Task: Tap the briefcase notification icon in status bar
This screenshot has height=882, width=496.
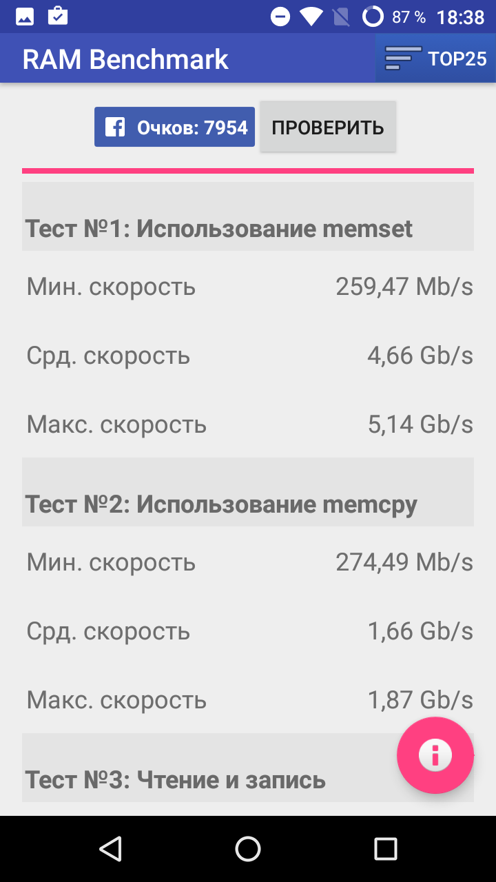Action: pyautogui.click(x=58, y=17)
